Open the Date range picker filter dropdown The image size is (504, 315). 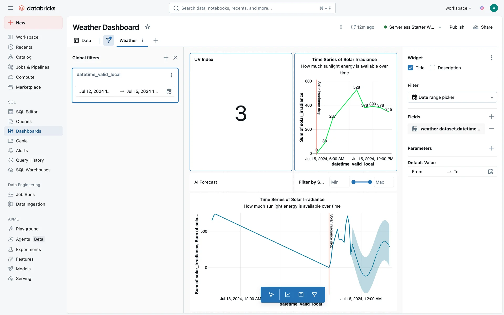click(x=452, y=97)
